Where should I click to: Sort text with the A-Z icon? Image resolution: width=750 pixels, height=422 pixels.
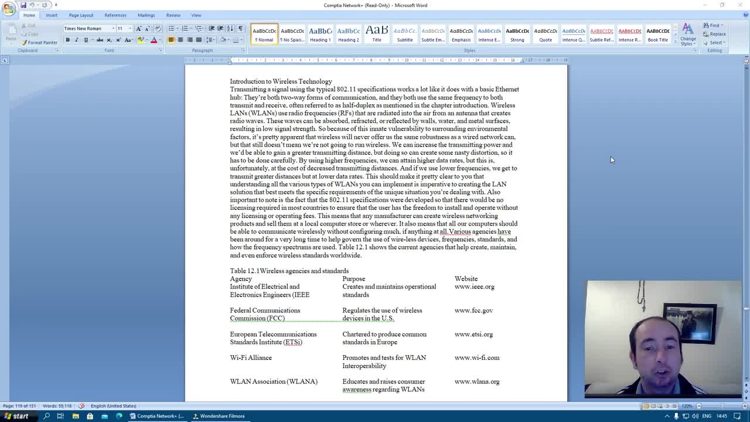point(230,28)
